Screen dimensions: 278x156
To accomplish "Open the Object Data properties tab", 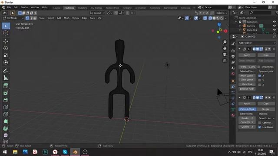I will 233,110.
